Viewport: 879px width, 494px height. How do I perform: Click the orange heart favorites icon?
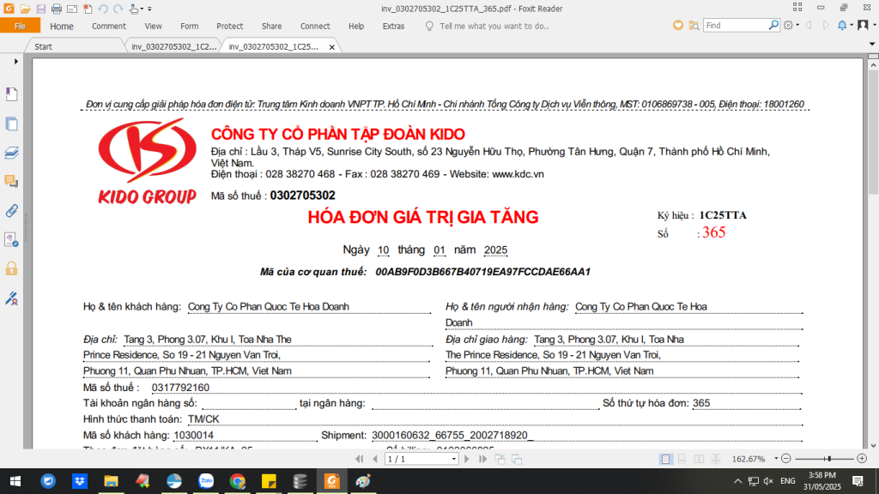click(678, 25)
